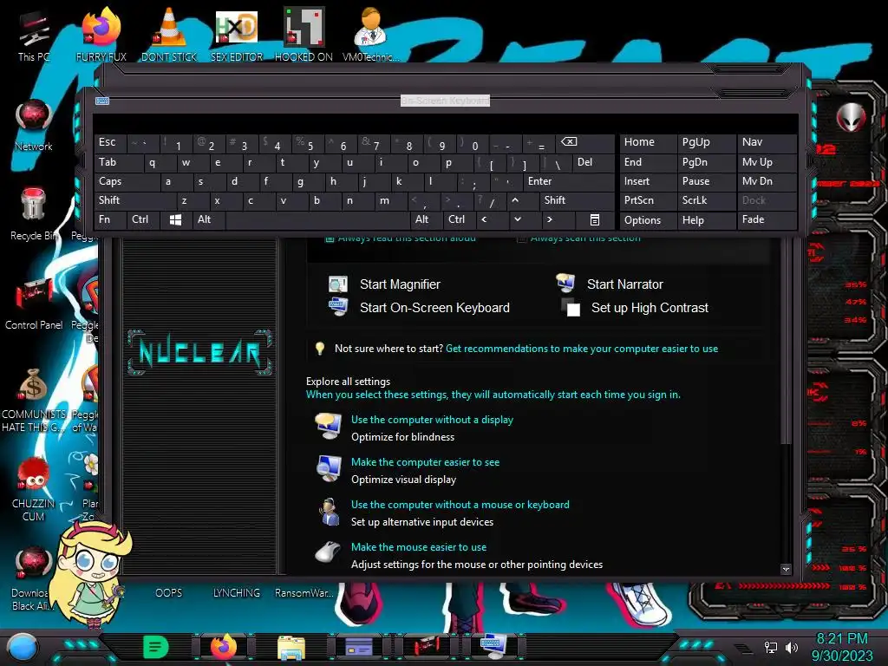Click the Start Magnifier icon
888x666 pixels.
tap(338, 284)
